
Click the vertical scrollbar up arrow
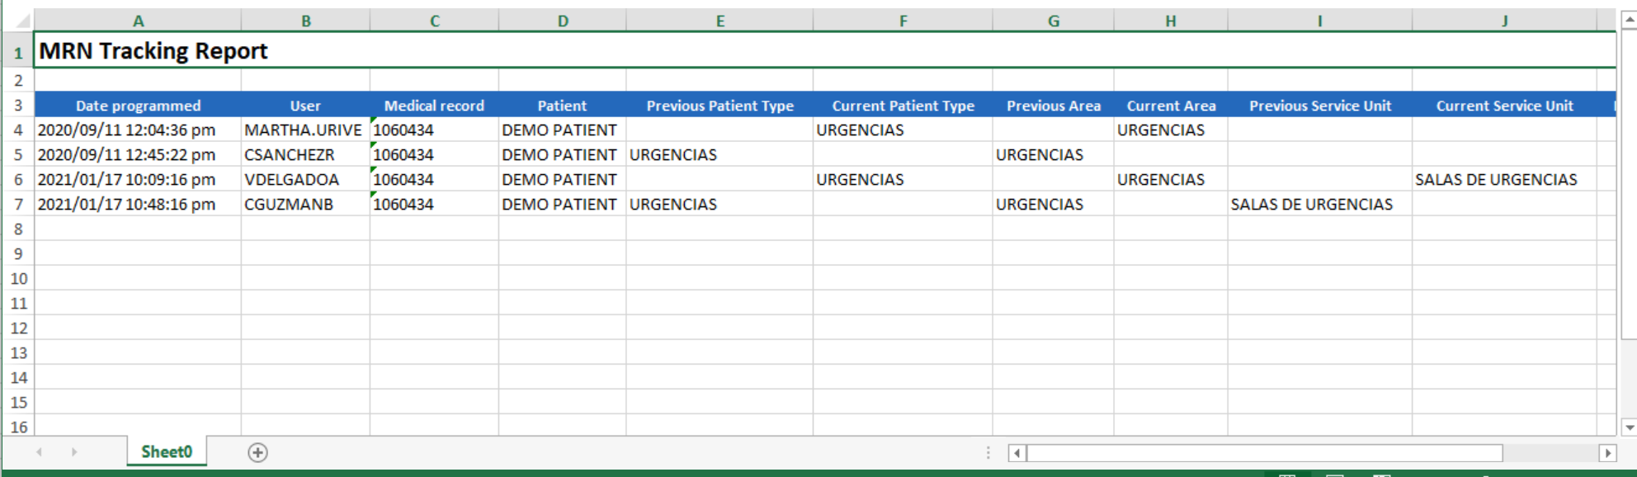pos(1629,21)
